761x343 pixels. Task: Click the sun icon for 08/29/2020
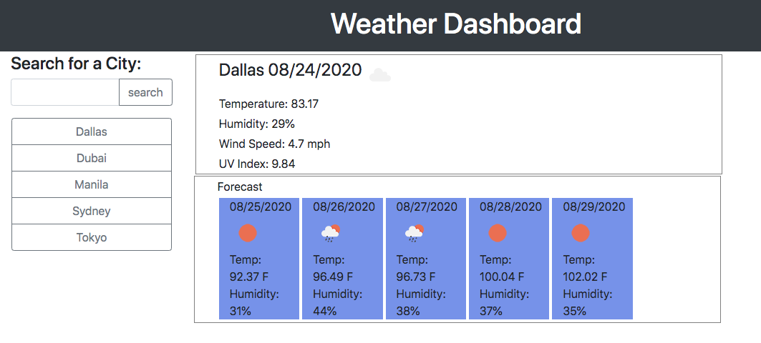(581, 233)
